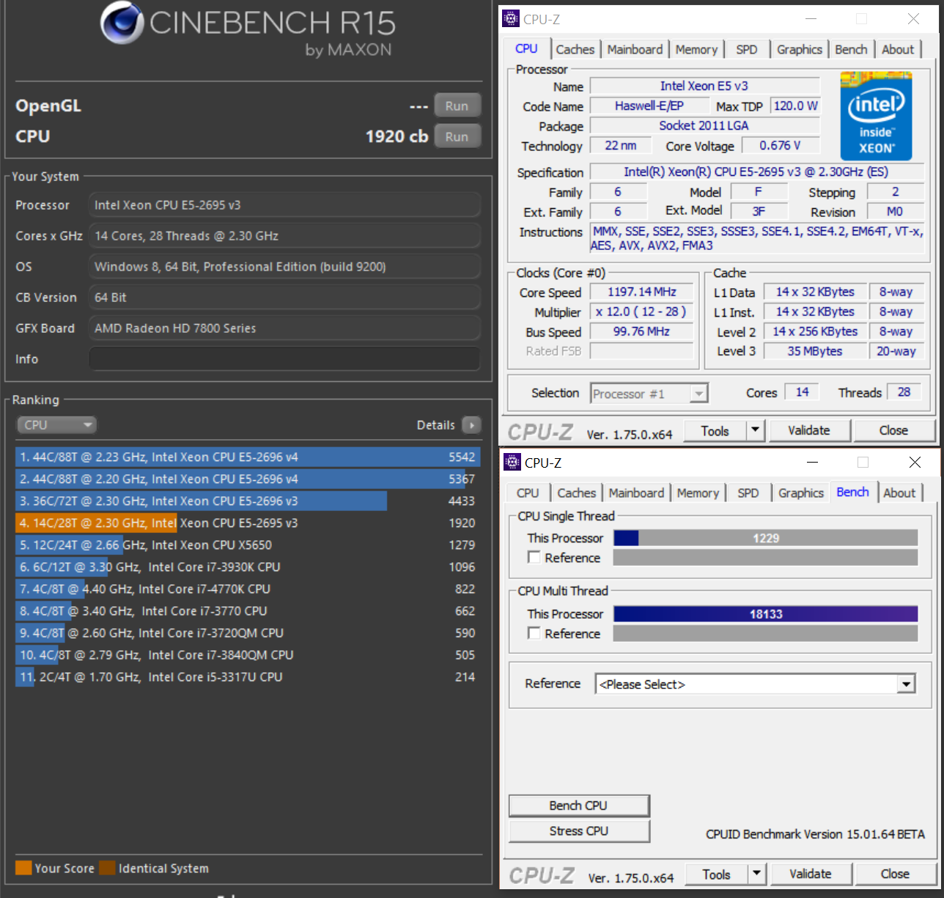Click the GFX Board field AMD Radeon HD 7800
944x898 pixels.
tap(284, 328)
